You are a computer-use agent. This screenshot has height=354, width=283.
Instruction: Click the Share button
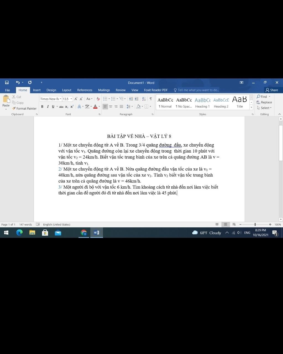point(272,90)
